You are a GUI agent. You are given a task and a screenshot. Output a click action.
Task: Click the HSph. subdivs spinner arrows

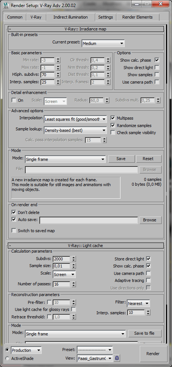tap(58, 75)
